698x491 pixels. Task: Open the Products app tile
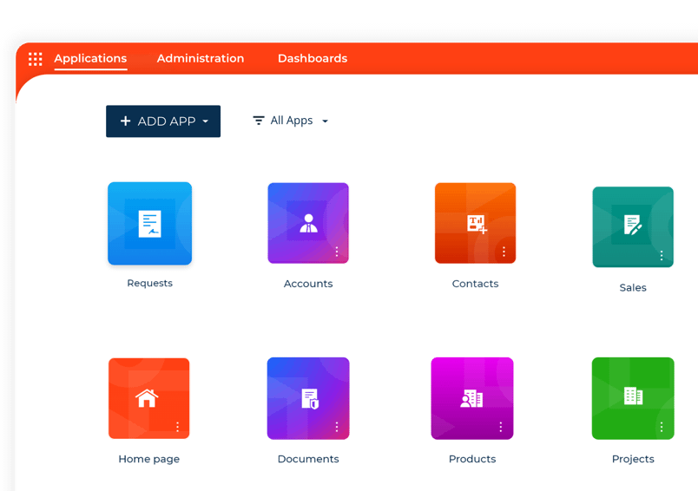(x=472, y=398)
